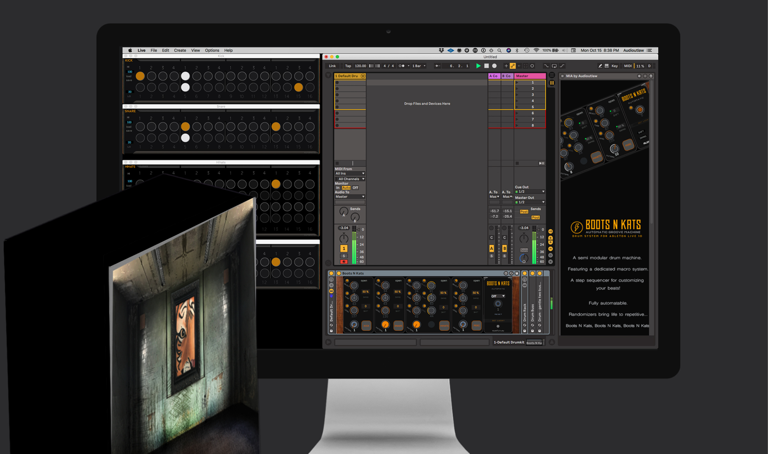Open the Options menu
This screenshot has height=454, width=768.
click(x=212, y=50)
